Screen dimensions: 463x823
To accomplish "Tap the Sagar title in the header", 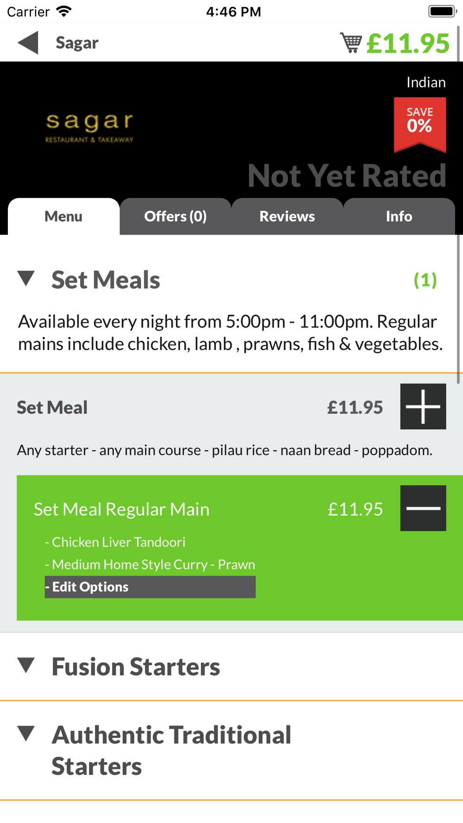I will (77, 43).
